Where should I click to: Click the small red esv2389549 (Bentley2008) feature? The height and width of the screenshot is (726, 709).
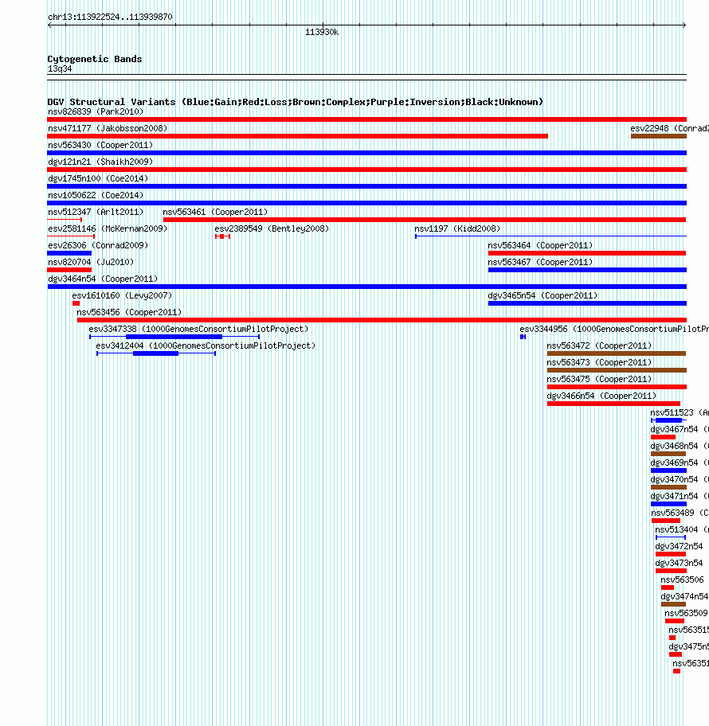tap(222, 236)
